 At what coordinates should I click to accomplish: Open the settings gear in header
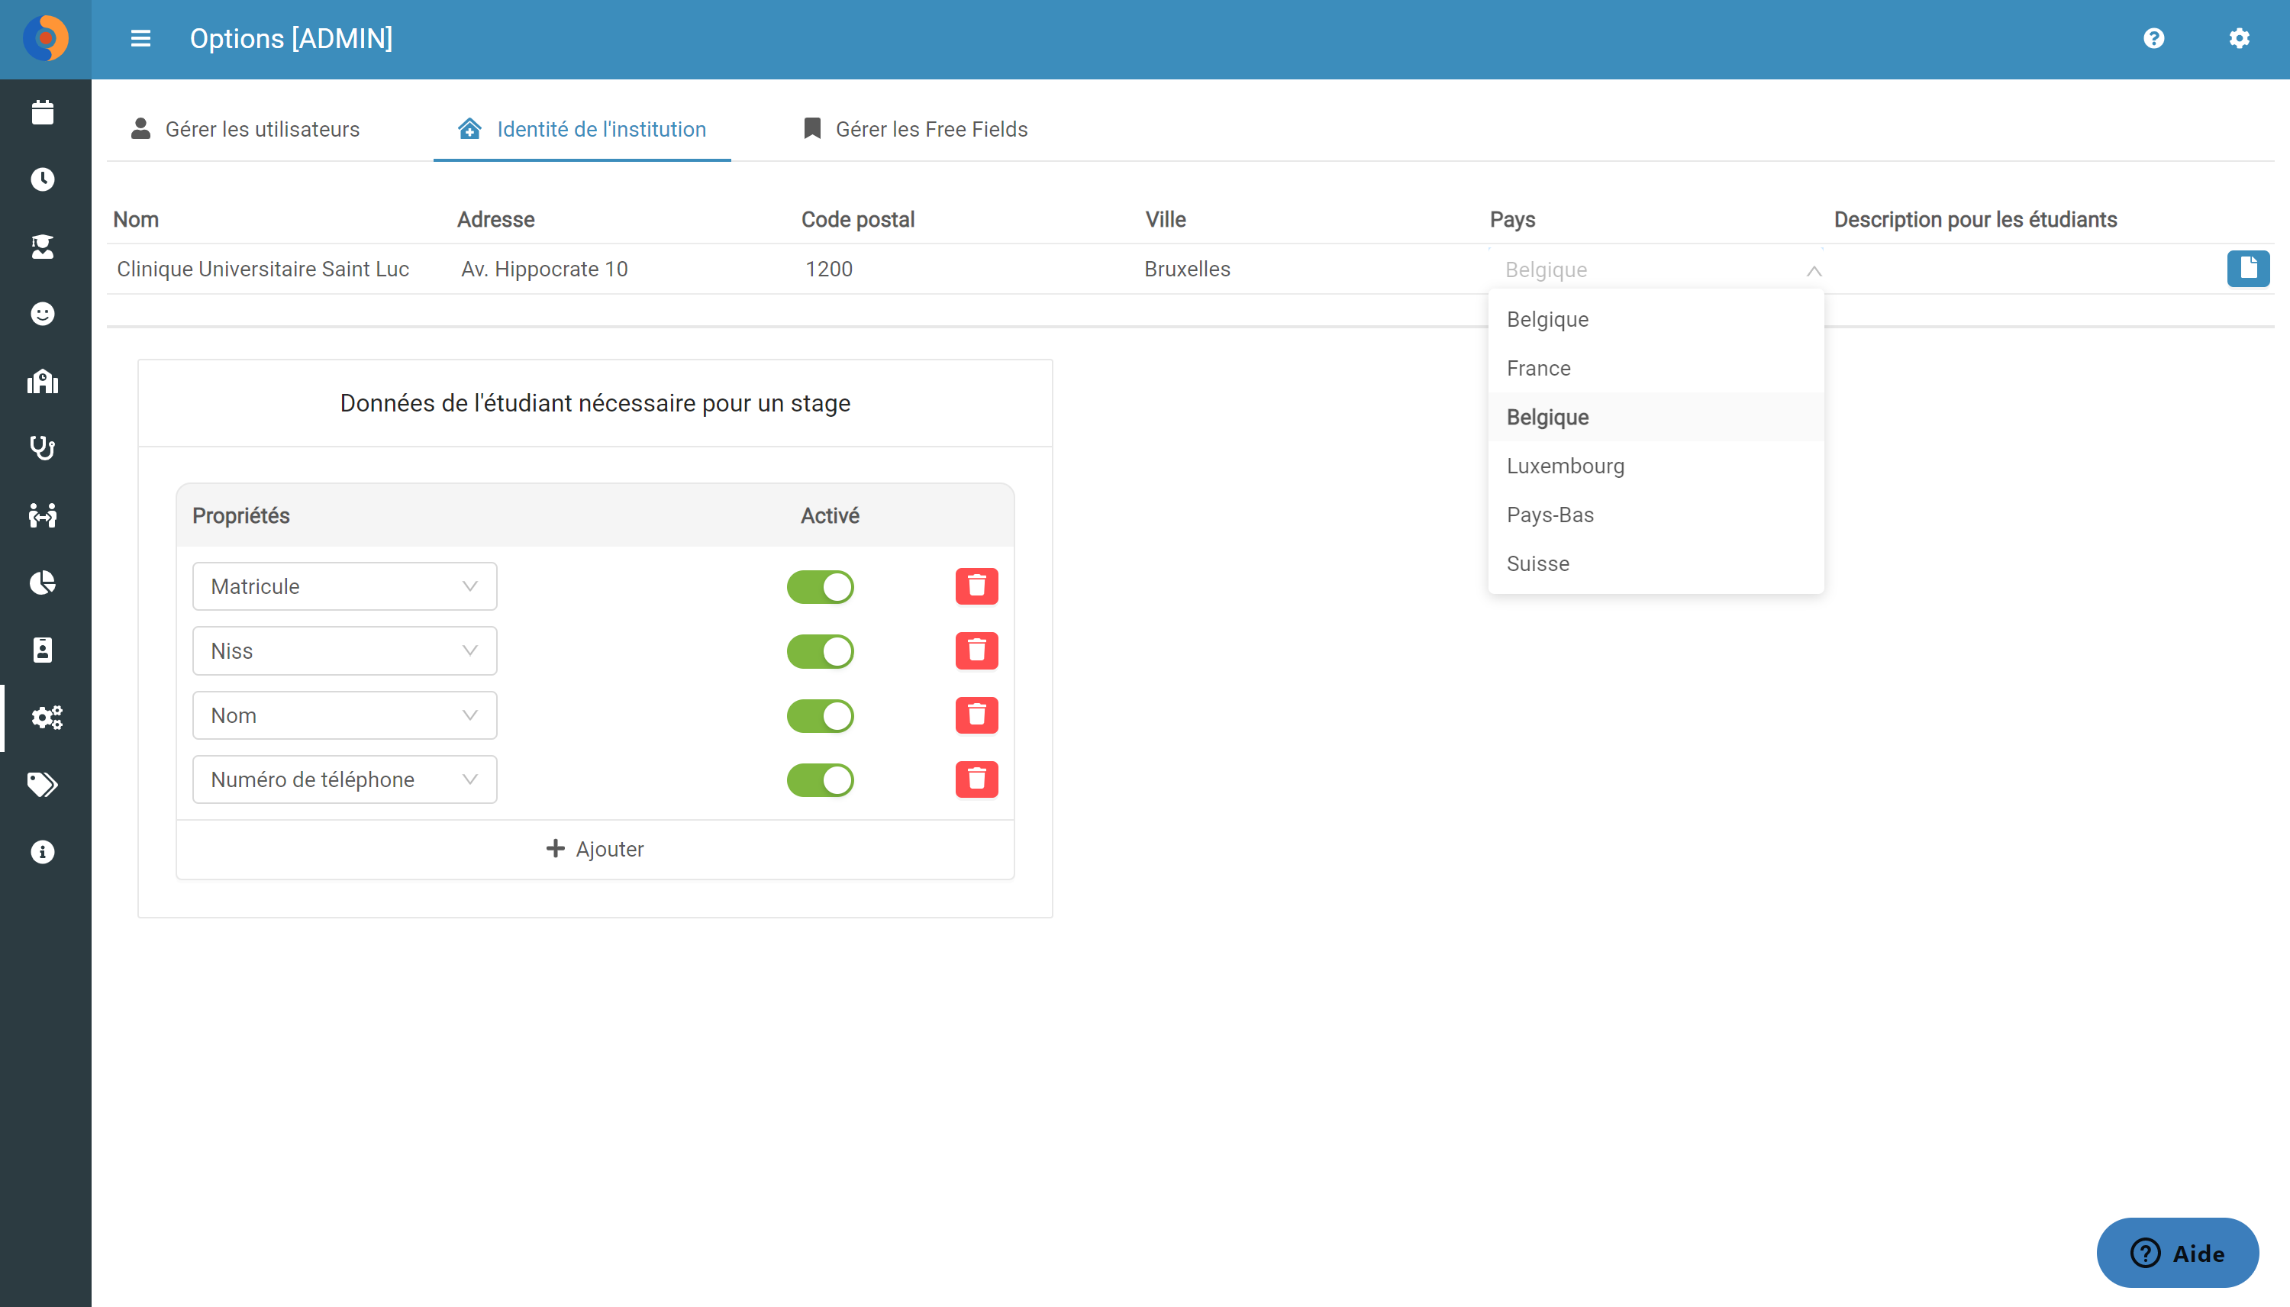[x=2239, y=39]
